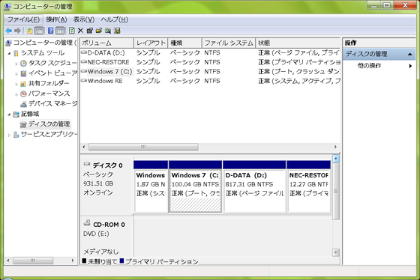Image resolution: width=420 pixels, height=280 pixels.
Task: Collapse the システム ツール tree node
Action: pos(9,53)
